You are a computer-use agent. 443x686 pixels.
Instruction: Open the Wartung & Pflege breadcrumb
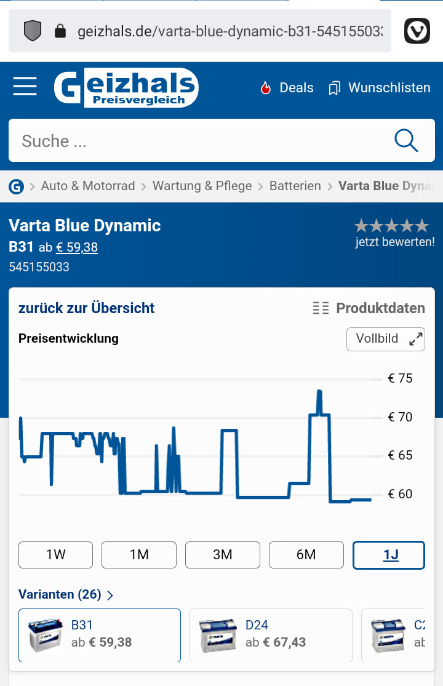(x=202, y=186)
